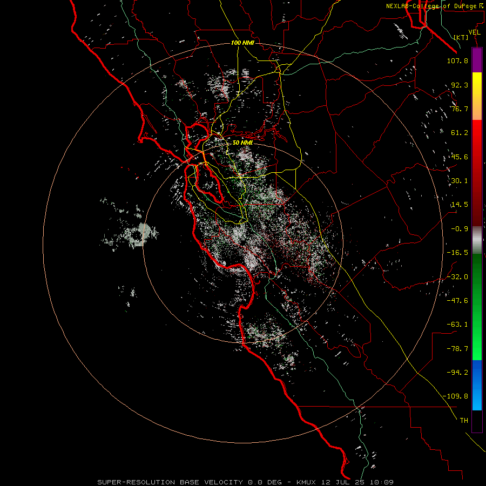The height and width of the screenshot is (486, 486).
Task: Pick the yellow-orange segment of velocity scale
Action: pos(477,96)
